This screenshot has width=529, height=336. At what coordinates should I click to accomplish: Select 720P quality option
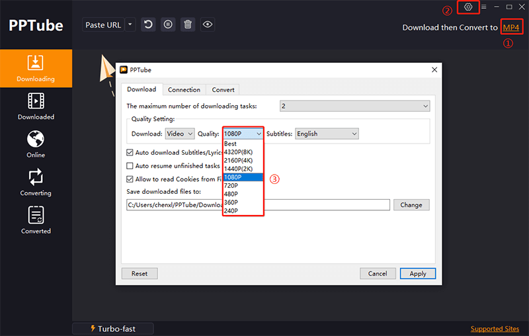pyautogui.click(x=243, y=186)
